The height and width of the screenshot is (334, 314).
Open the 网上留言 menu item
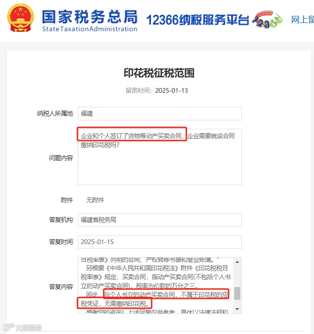(302, 20)
